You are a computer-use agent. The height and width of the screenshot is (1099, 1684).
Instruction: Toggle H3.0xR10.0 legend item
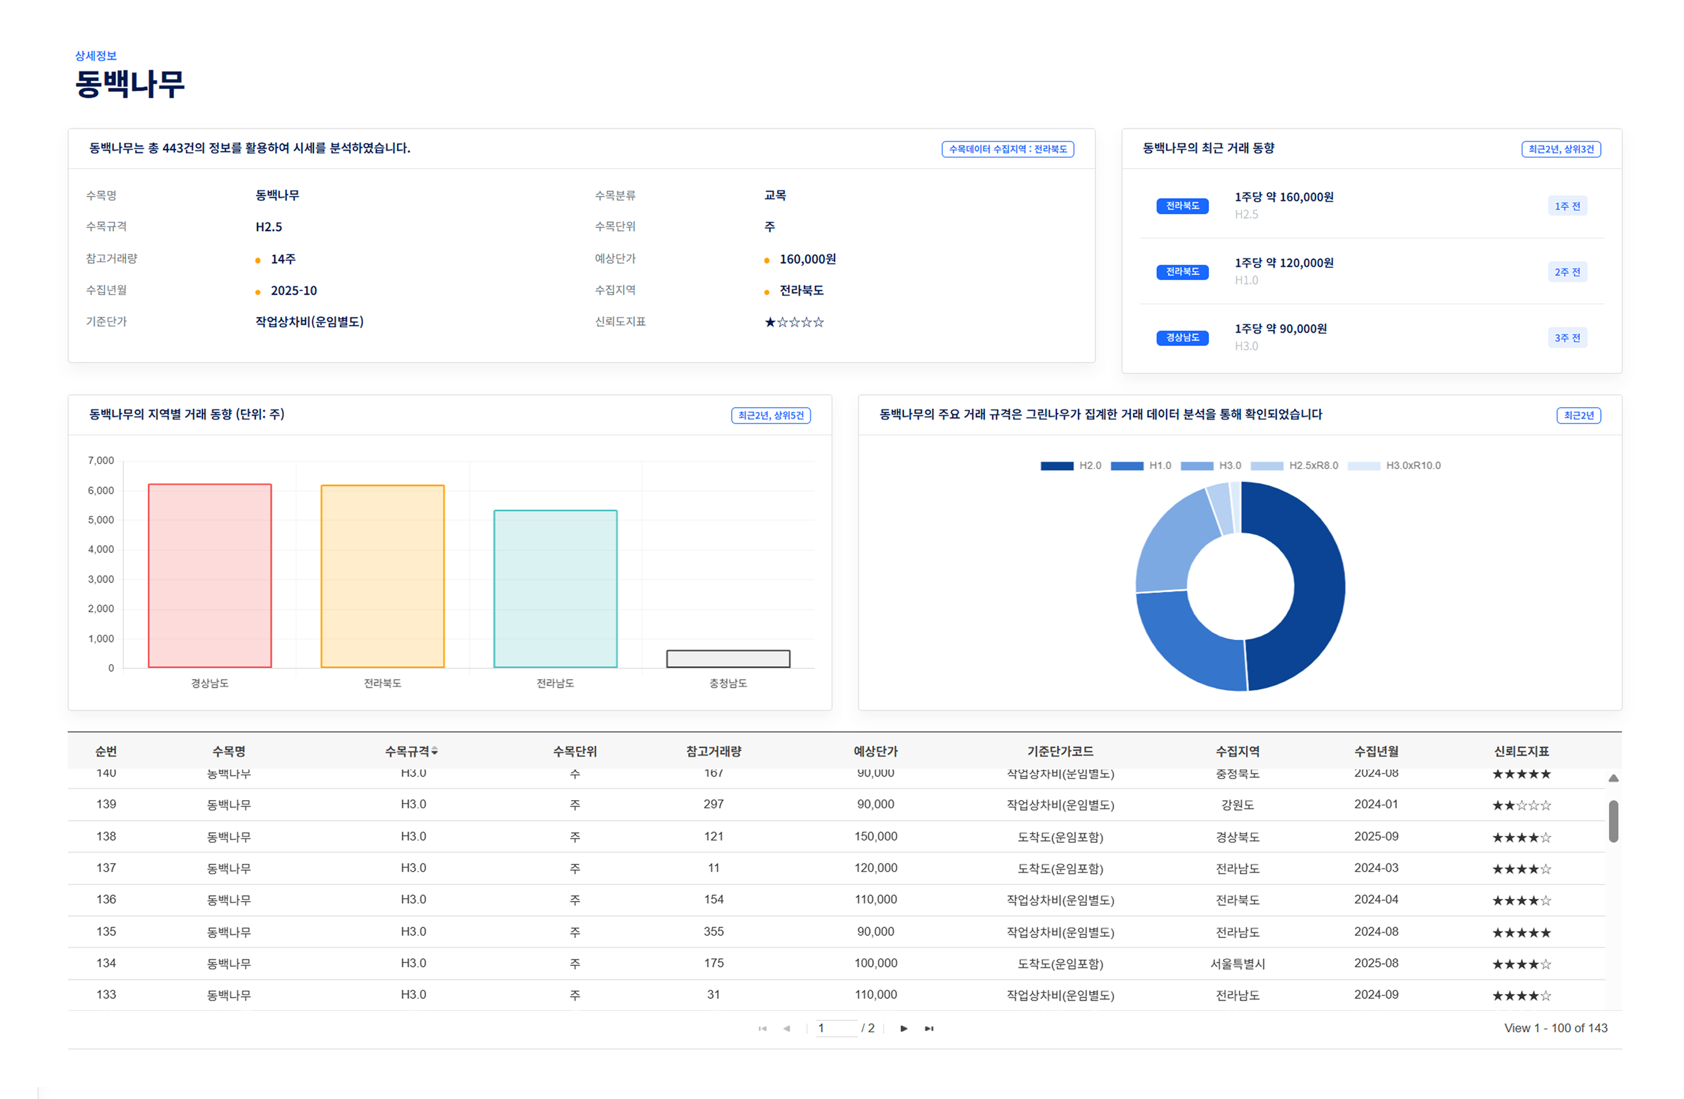pos(1394,466)
